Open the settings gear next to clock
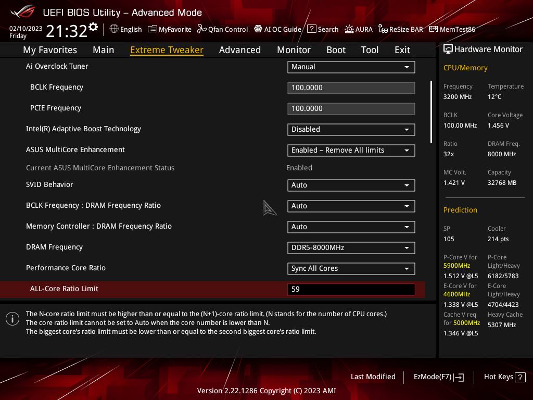533x400 pixels. [x=93, y=27]
